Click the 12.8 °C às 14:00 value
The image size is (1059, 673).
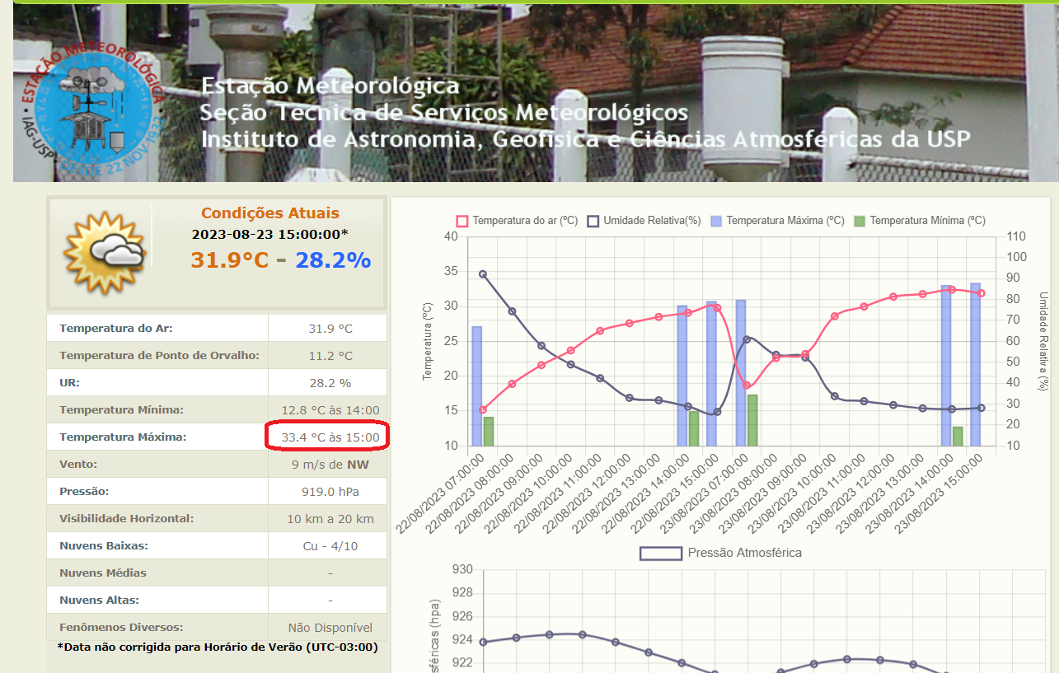(330, 410)
